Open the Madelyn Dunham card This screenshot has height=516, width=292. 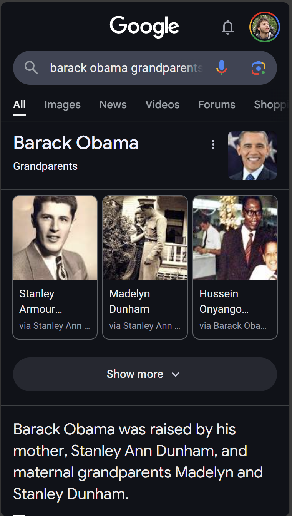click(x=145, y=268)
